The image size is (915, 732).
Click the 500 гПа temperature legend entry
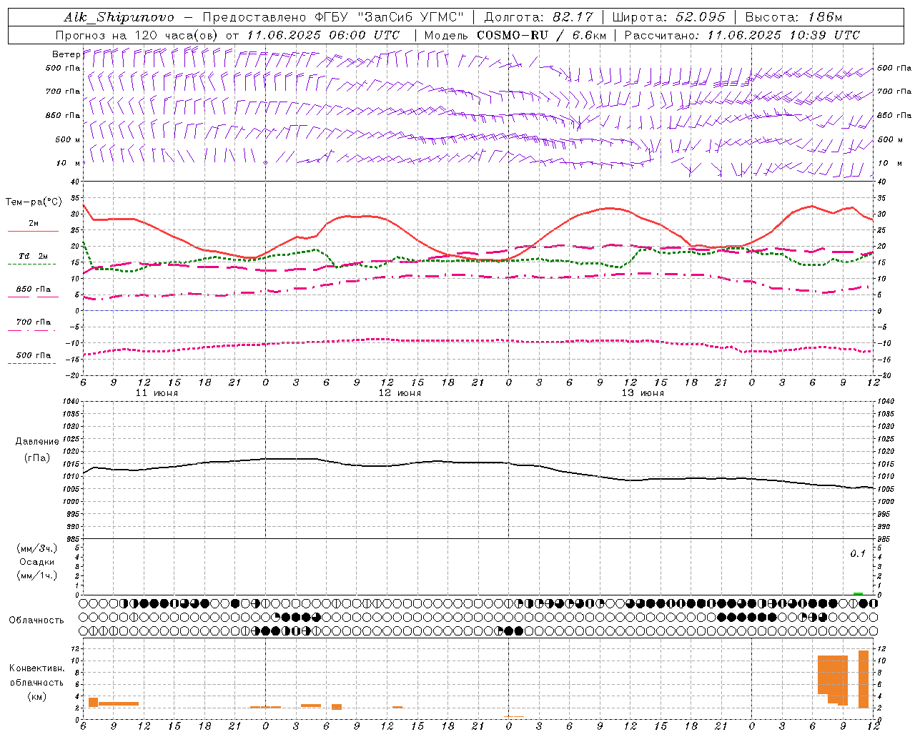point(34,355)
